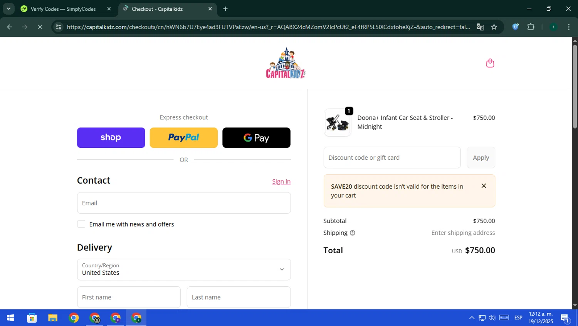Open the notification center icon
The image size is (578, 326).
pos(565,318)
